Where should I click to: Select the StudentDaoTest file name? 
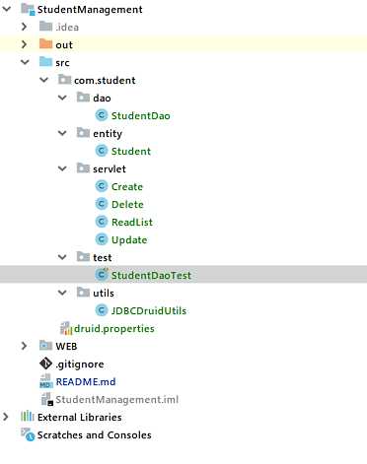151,275
